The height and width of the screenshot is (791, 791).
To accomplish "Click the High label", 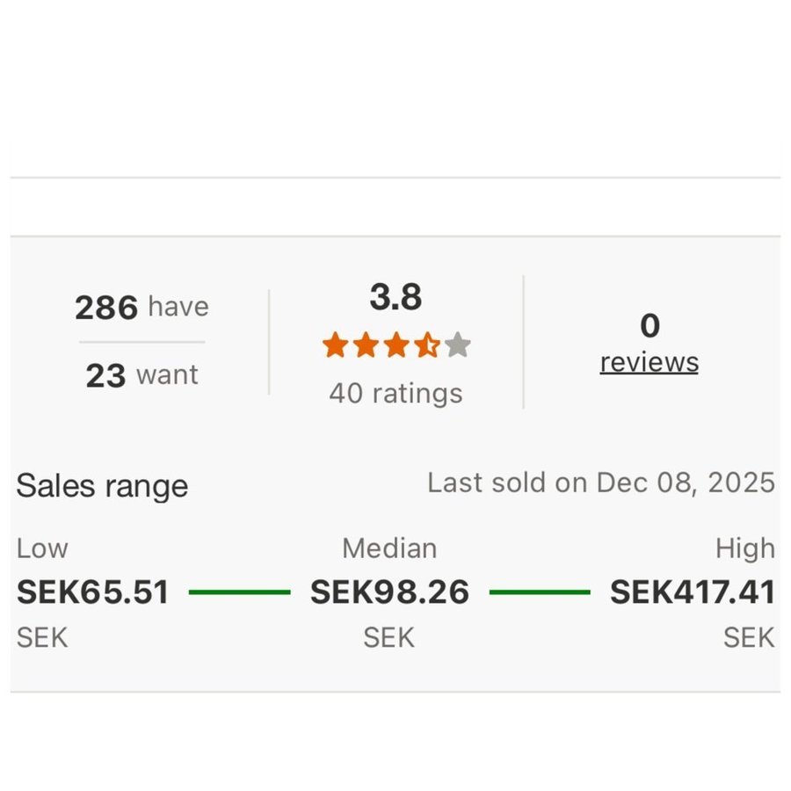I will 745,548.
